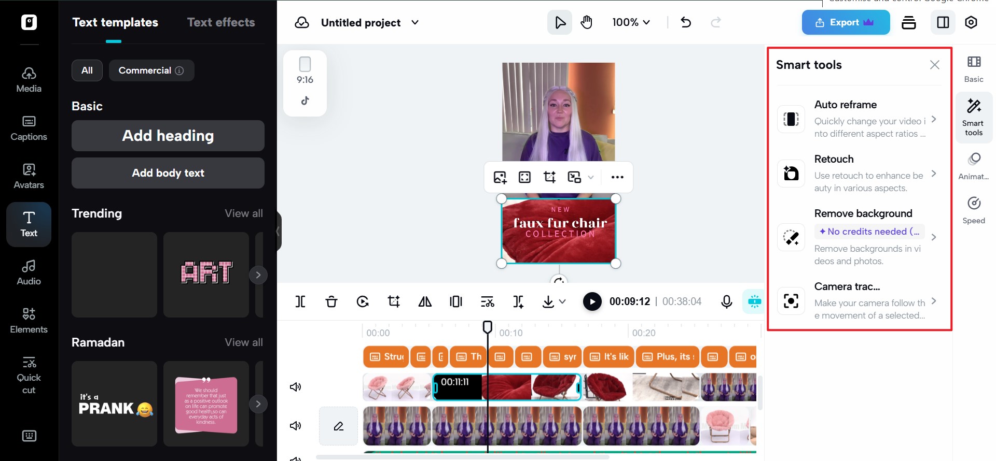Expand the Untitled project name dropdown
Viewport: 996px width, 461px height.
(x=415, y=22)
